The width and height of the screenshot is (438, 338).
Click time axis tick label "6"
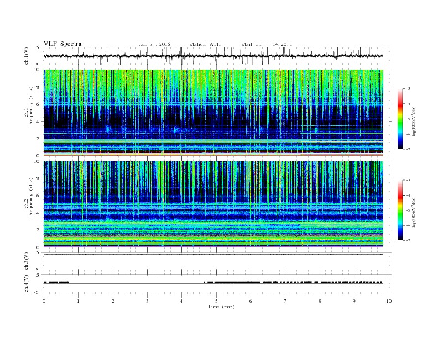[x=251, y=301]
